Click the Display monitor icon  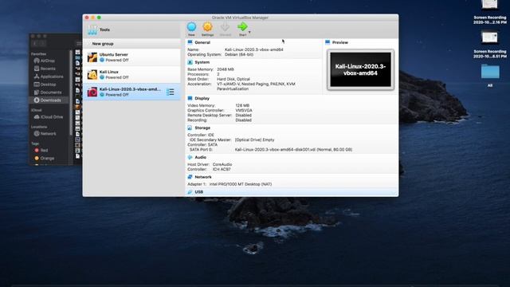coord(190,98)
